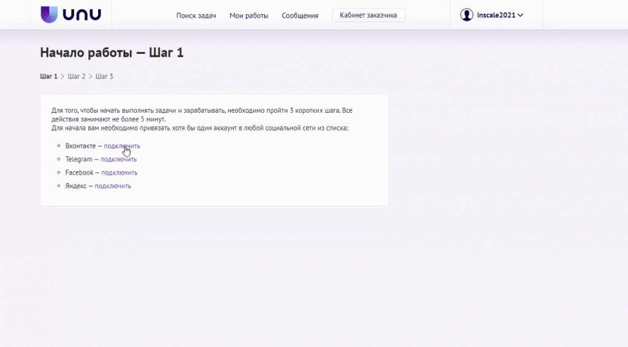The image size is (628, 347).
Task: Expand the account menu chevron beside inscale2021
Action: coord(521,15)
